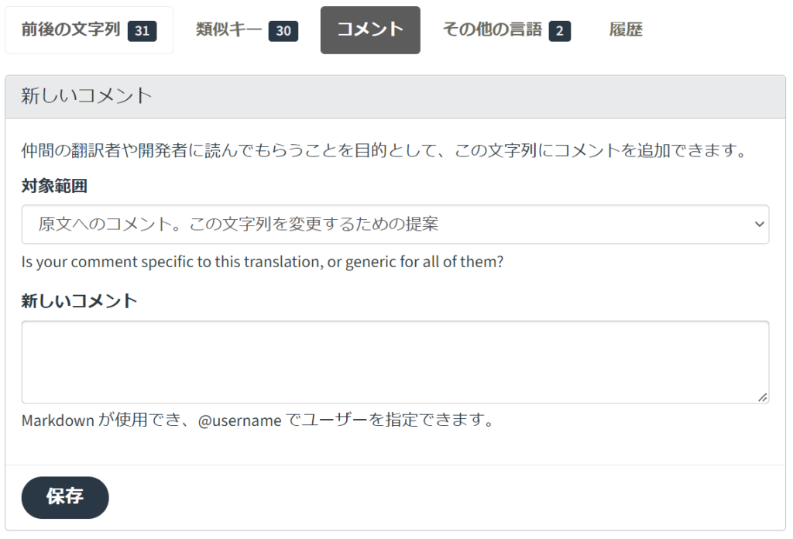
Task: Click the 2 badge on その他の言語
Action: (559, 31)
